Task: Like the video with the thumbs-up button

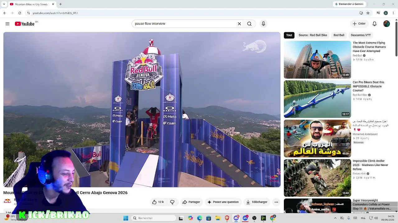Action: pos(158,202)
